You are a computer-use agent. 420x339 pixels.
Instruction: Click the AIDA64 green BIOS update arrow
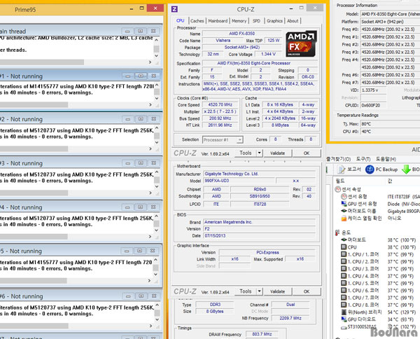pyautogui.click(x=406, y=169)
